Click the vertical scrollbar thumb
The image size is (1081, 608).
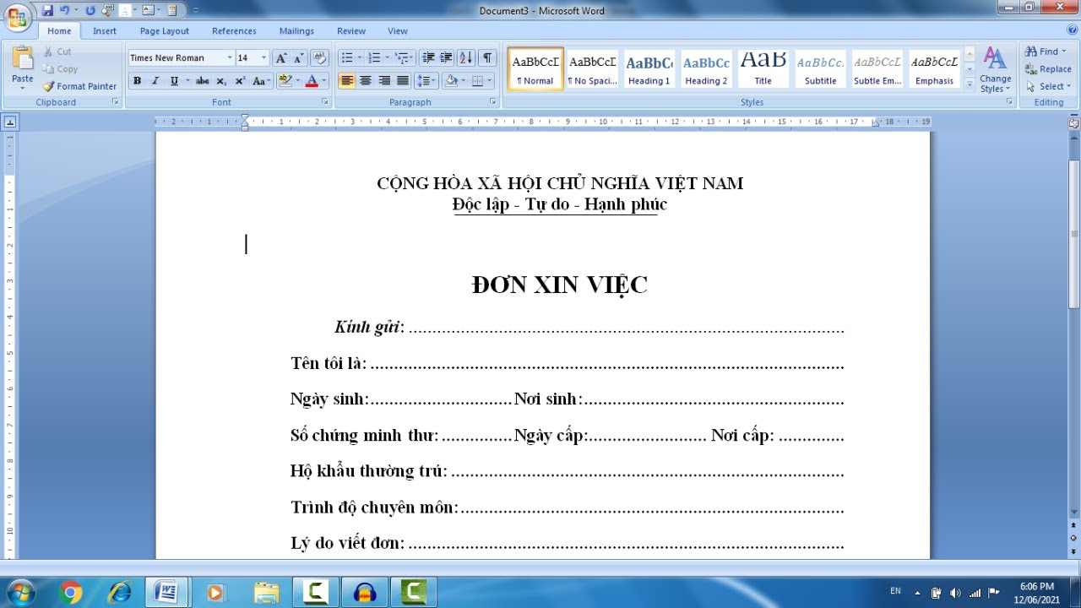[x=1073, y=235]
